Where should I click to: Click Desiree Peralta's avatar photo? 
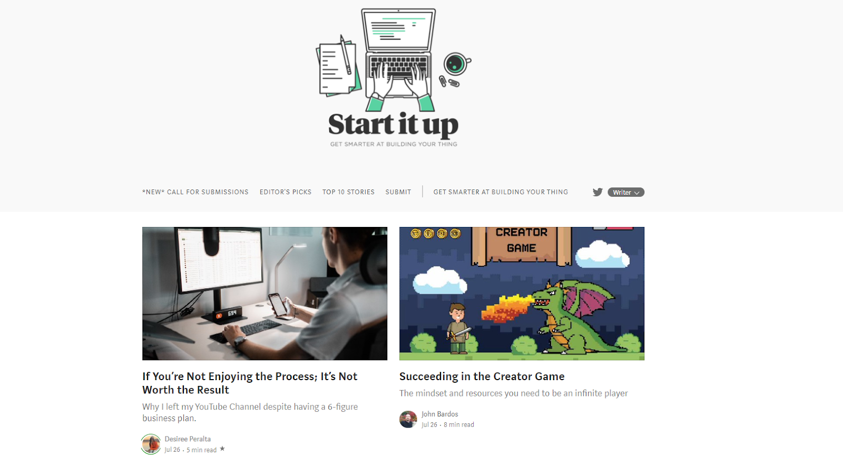tap(151, 444)
